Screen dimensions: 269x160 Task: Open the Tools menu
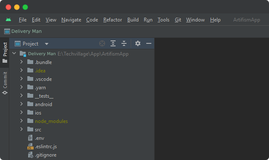pyautogui.click(x=164, y=20)
